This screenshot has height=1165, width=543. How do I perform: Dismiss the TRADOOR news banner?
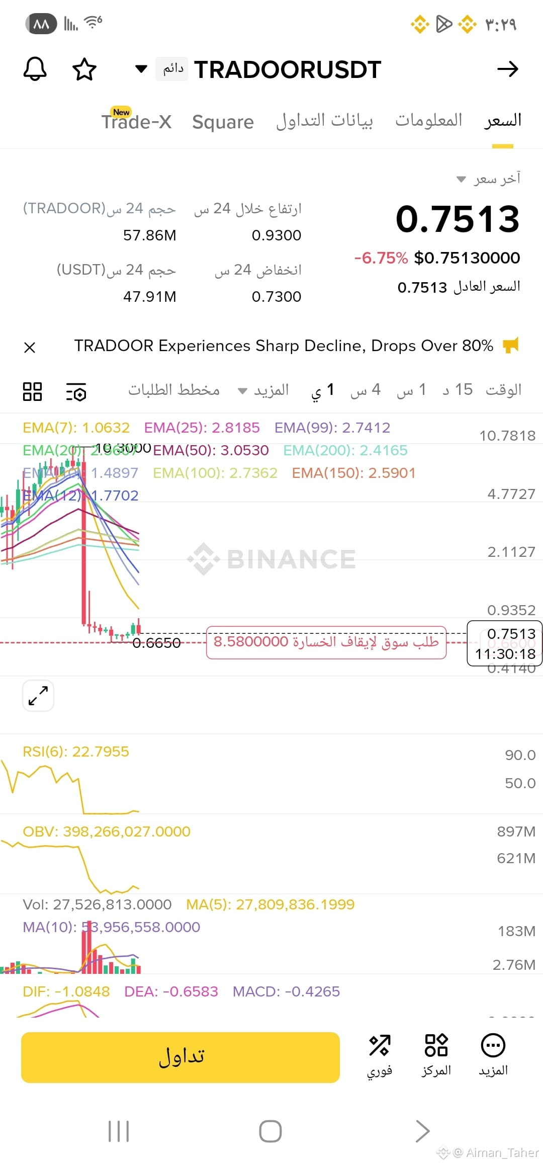[x=30, y=347]
